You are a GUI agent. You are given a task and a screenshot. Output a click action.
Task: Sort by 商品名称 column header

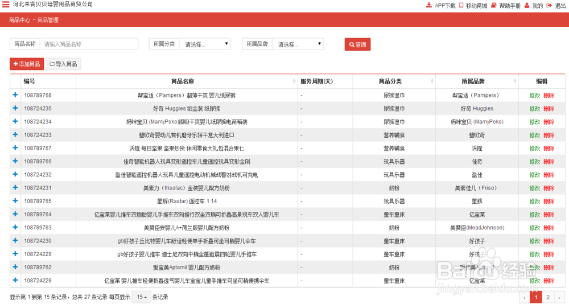click(187, 81)
